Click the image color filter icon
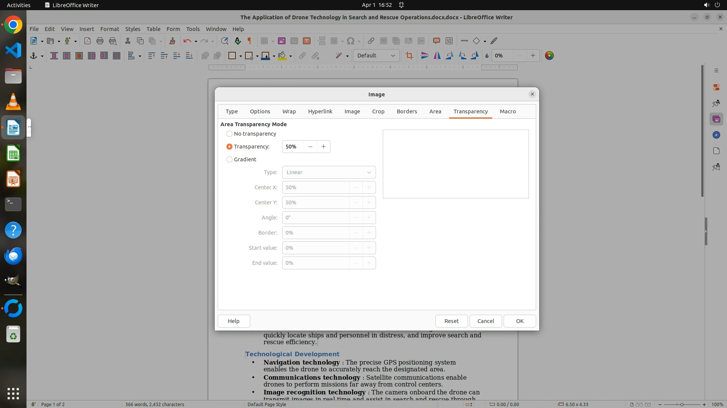Screen dimensions: 727x408 coord(549,56)
